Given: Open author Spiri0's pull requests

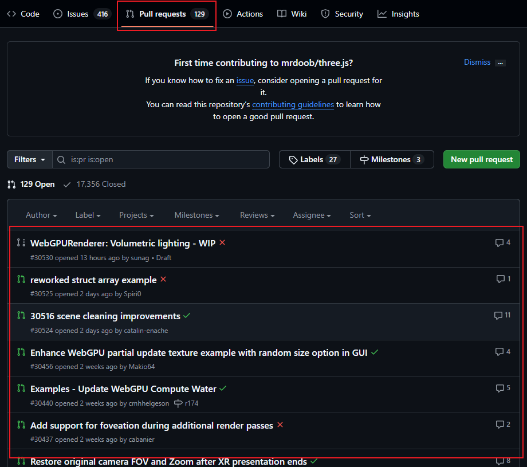Looking at the screenshot, I should point(132,294).
